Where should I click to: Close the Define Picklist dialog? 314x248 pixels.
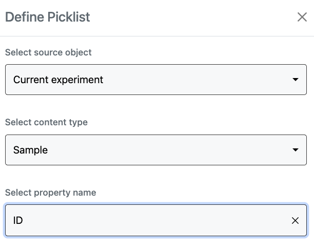click(x=302, y=17)
